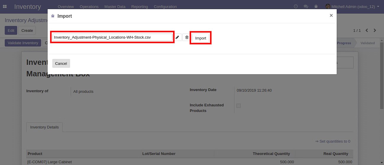Go to previous record arrow
The image size is (384, 165).
coord(367,30)
